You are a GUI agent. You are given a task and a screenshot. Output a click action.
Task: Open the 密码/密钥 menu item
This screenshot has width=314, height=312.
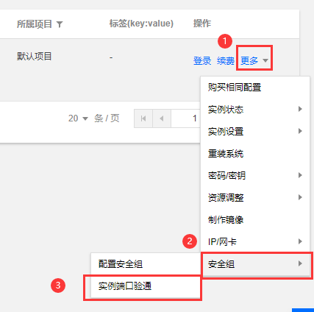(x=255, y=176)
